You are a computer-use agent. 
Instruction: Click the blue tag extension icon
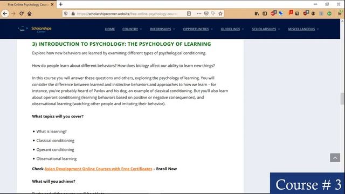(x=281, y=13)
